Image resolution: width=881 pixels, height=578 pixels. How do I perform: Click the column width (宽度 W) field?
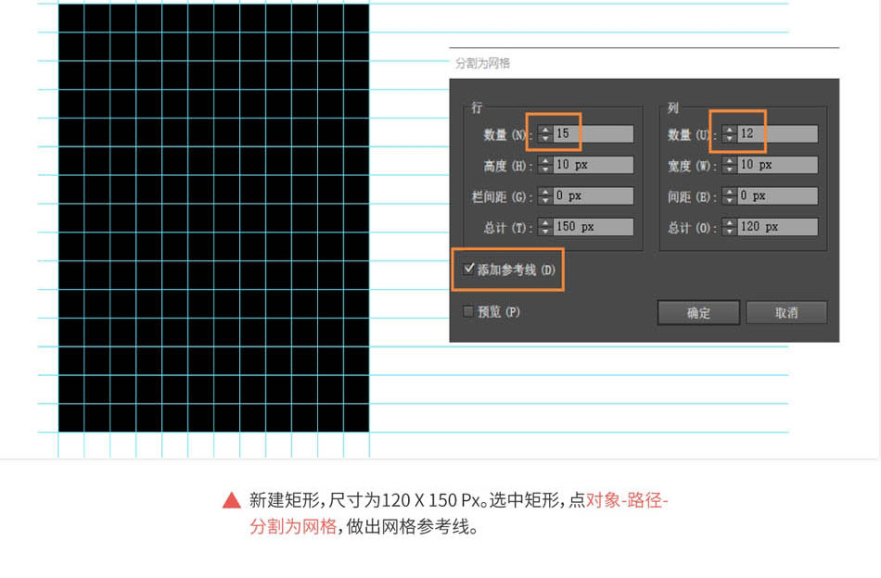click(778, 165)
